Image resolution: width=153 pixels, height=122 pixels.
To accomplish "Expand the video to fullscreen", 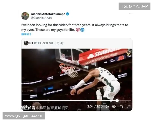I will (128, 106).
